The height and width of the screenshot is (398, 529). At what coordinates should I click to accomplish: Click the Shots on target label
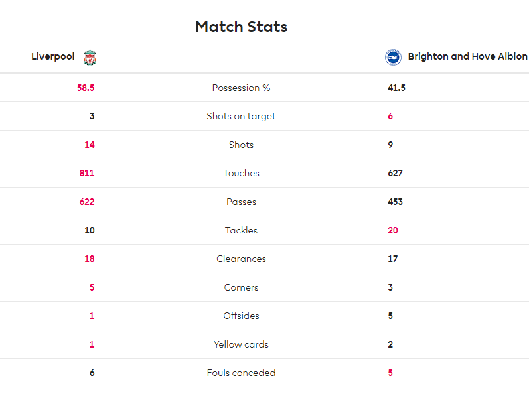241,116
